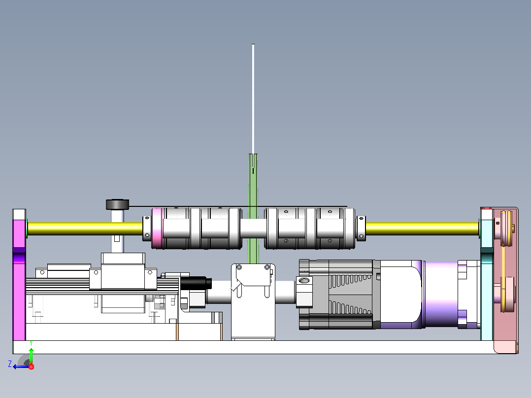Select the left roller drum with the pink end
This screenshot has width=531, height=398.
tap(197, 229)
